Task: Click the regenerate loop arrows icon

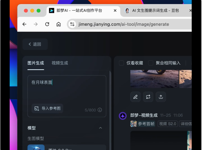Action: coord(148,97)
